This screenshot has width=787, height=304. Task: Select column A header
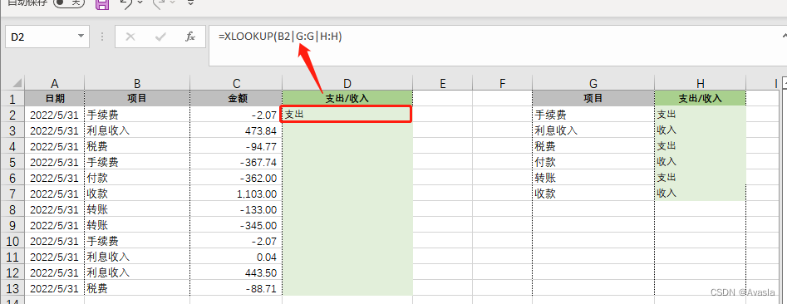coord(54,83)
